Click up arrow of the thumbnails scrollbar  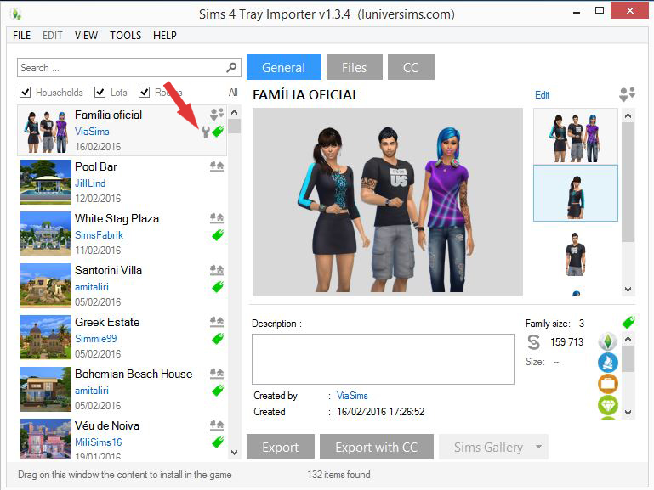coord(628,115)
